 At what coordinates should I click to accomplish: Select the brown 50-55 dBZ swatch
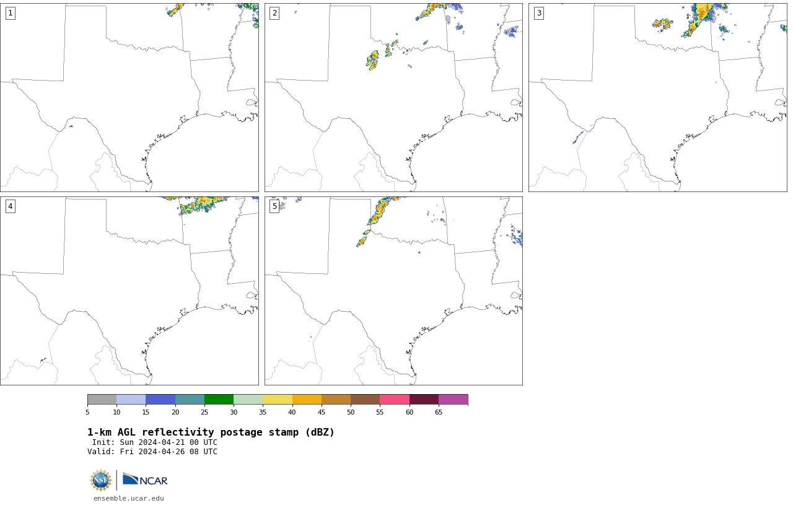pos(365,399)
